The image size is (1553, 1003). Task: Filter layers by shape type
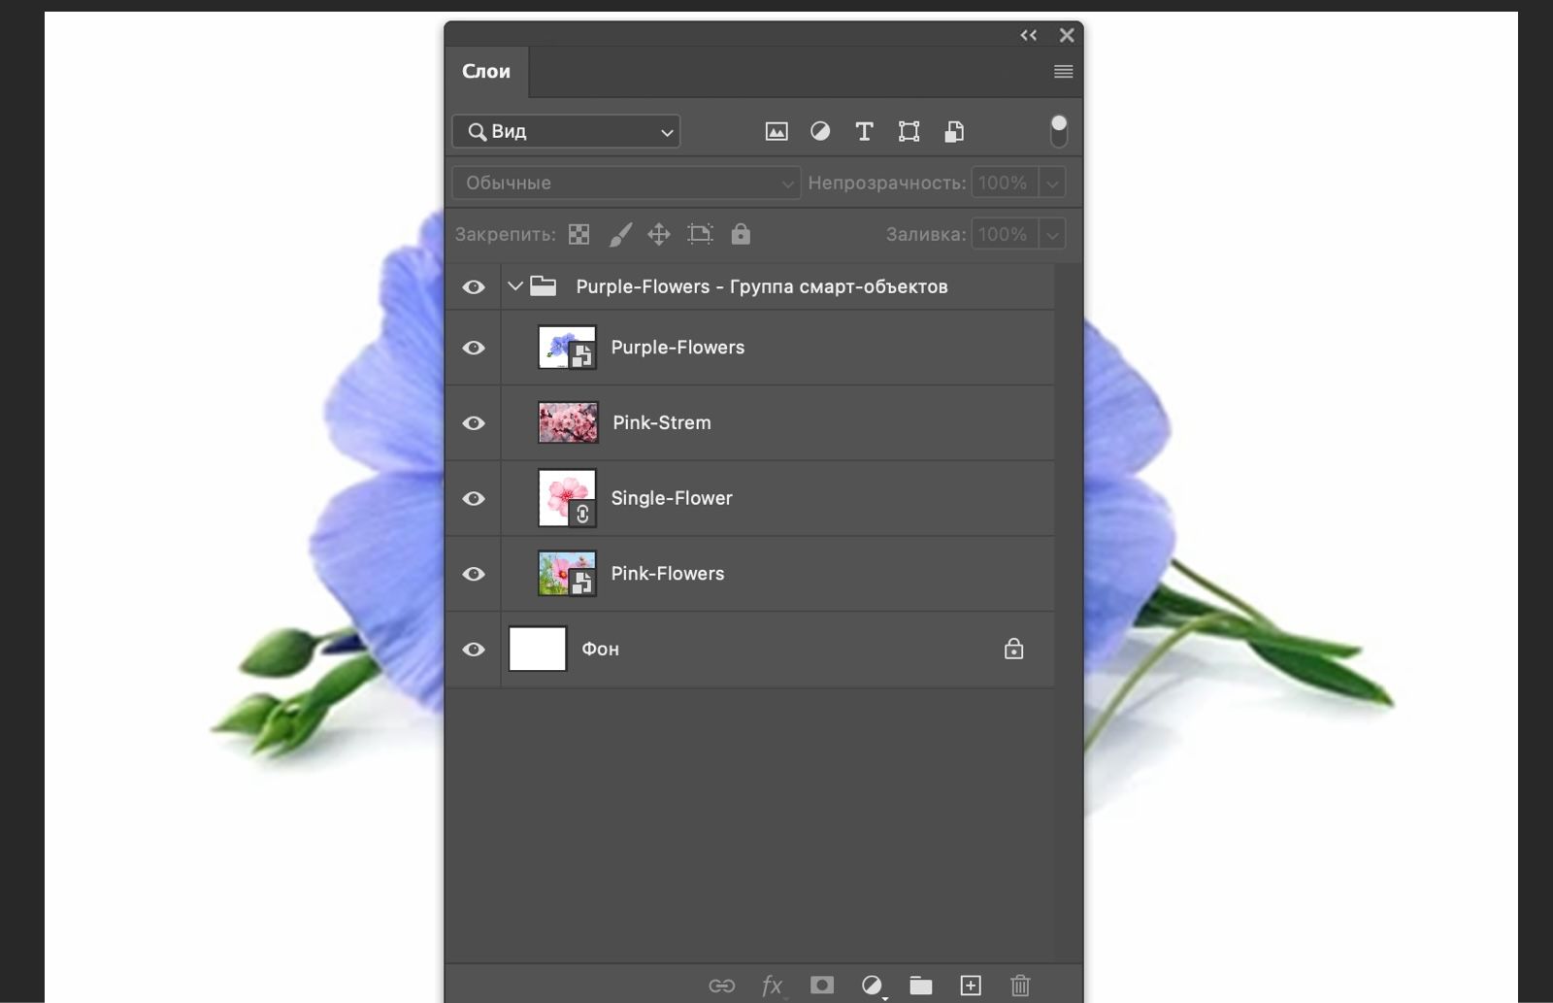coord(909,131)
